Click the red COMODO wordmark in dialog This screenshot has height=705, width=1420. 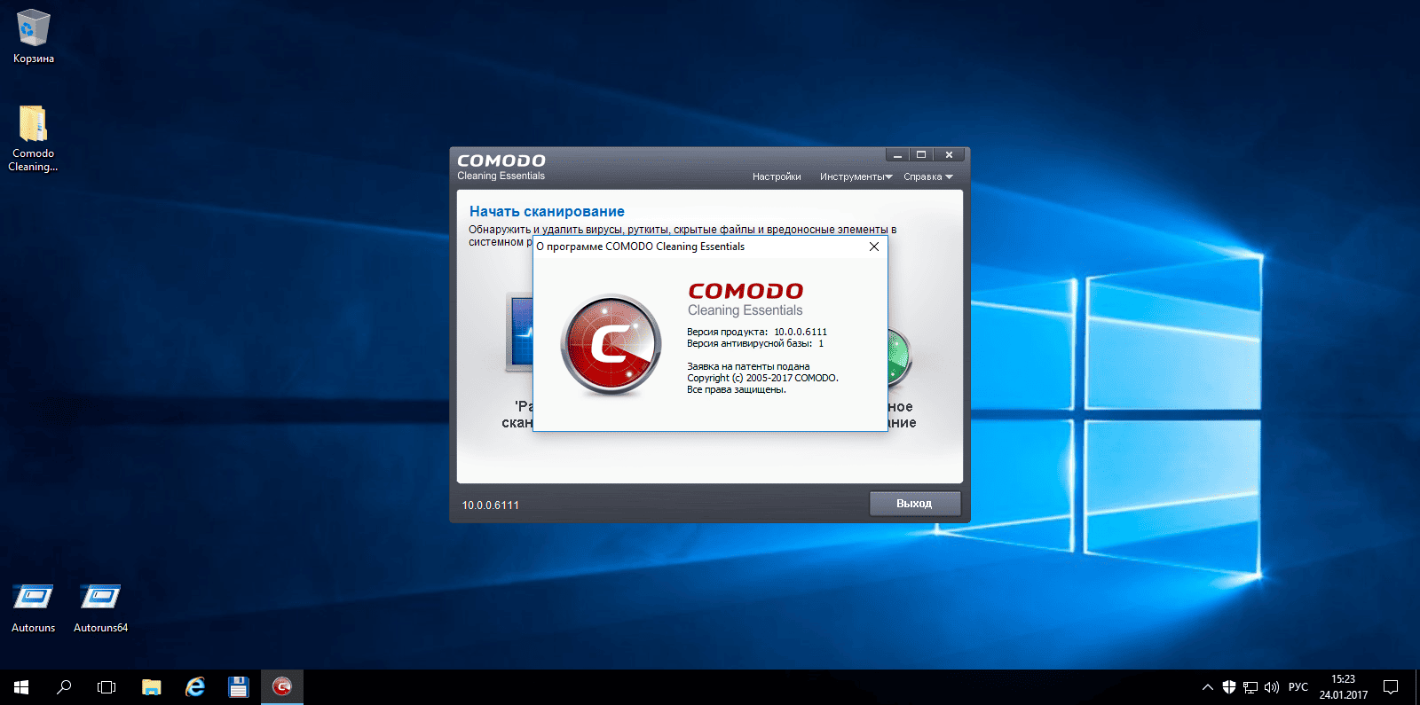click(x=745, y=291)
